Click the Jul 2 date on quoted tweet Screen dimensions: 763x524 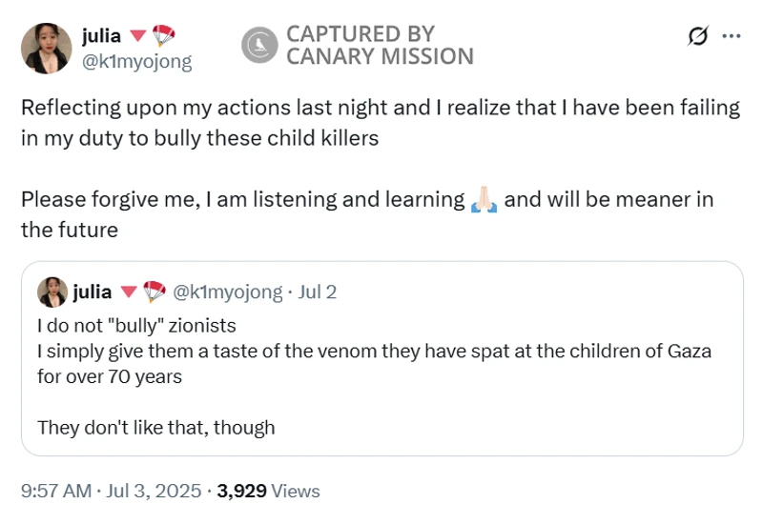pyautogui.click(x=318, y=291)
